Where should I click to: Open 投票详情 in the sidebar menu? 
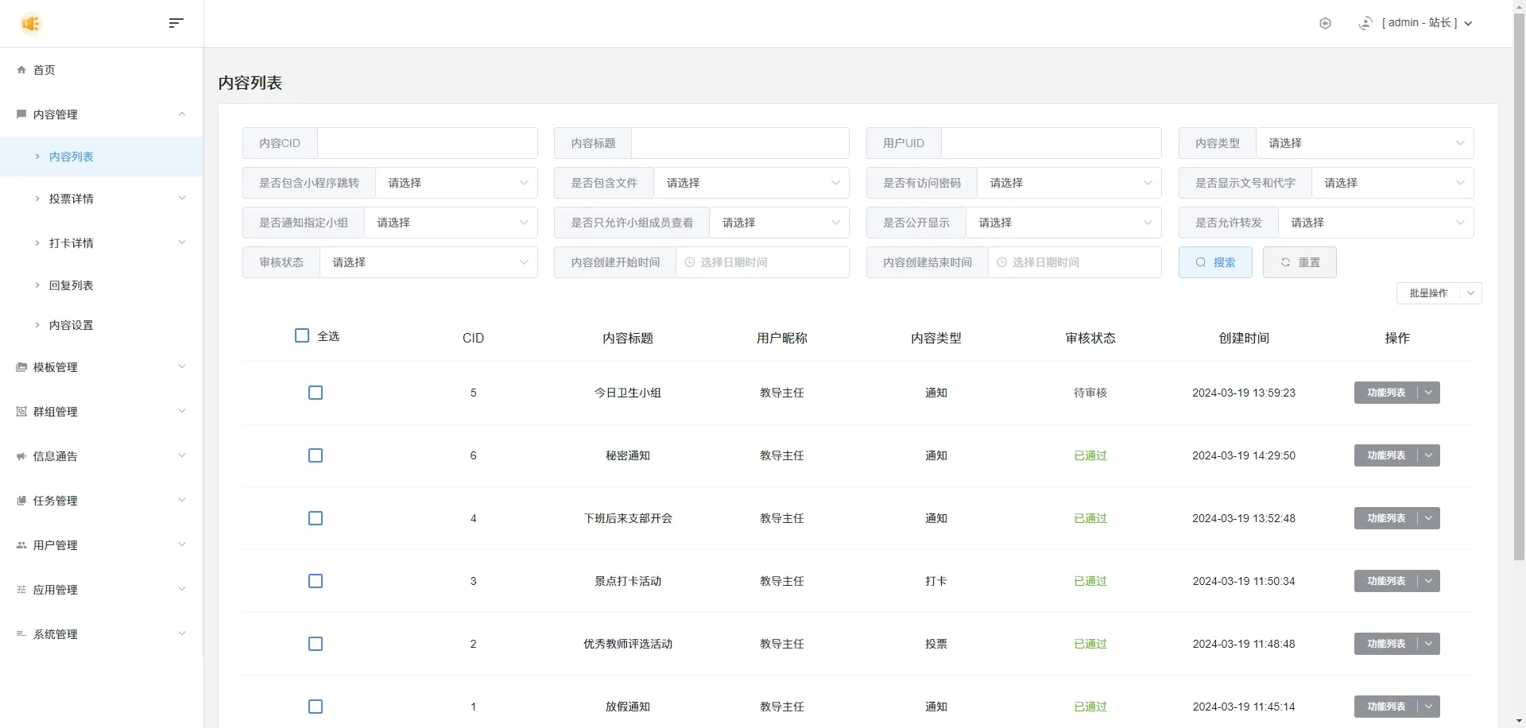click(72, 199)
